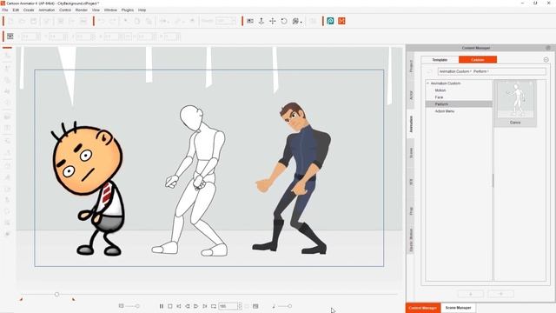Click the Content Manager panel pin icon
The height and width of the screenshot is (313, 556).
coord(548,48)
